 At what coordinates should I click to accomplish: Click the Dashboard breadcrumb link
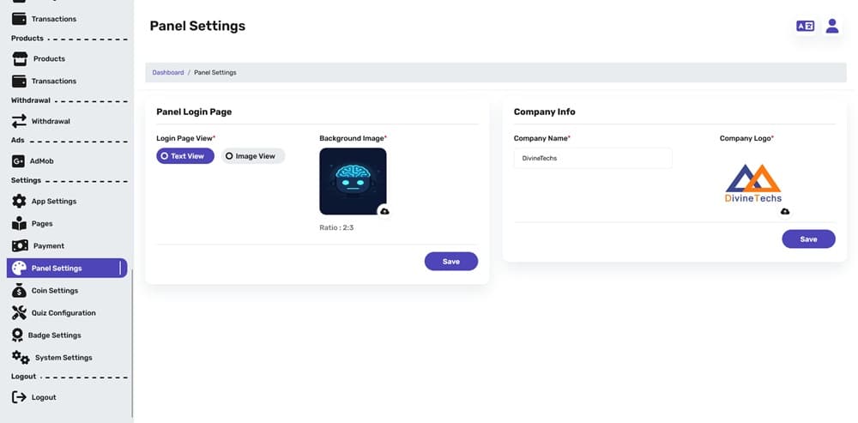pos(168,73)
